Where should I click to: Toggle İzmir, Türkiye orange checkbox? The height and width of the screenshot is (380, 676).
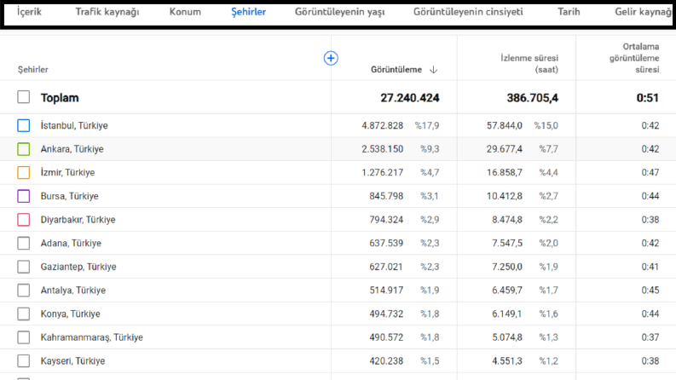tap(24, 172)
